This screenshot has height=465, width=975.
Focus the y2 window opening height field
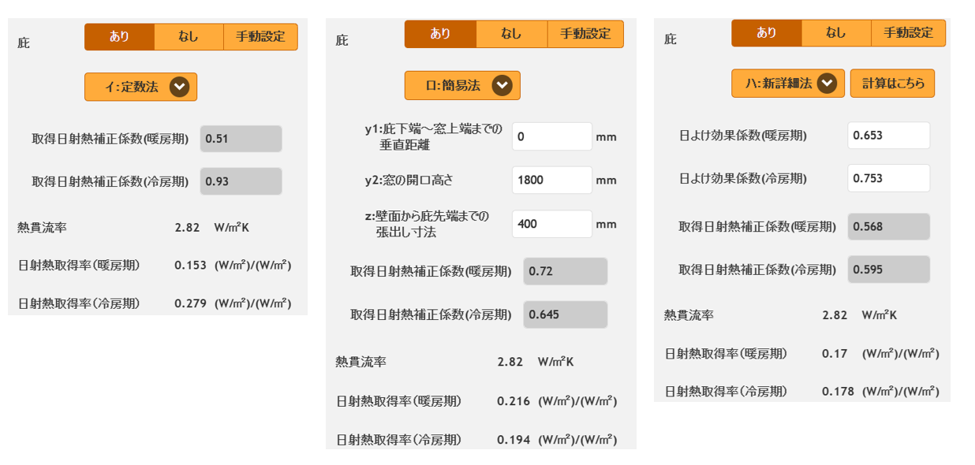tap(551, 180)
